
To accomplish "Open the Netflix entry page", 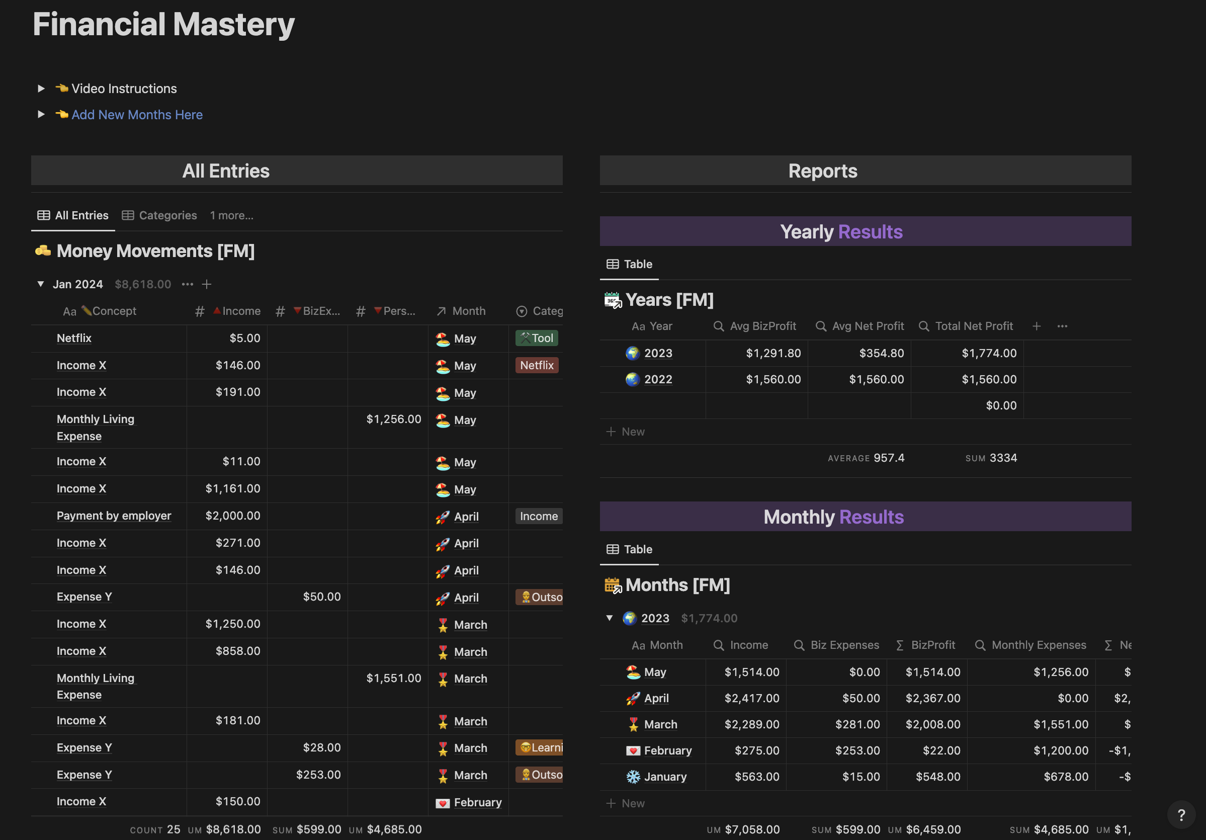I will [x=74, y=339].
